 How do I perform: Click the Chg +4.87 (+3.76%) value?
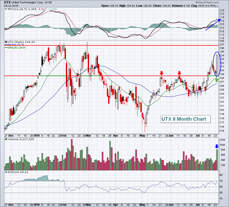click(204, 6)
